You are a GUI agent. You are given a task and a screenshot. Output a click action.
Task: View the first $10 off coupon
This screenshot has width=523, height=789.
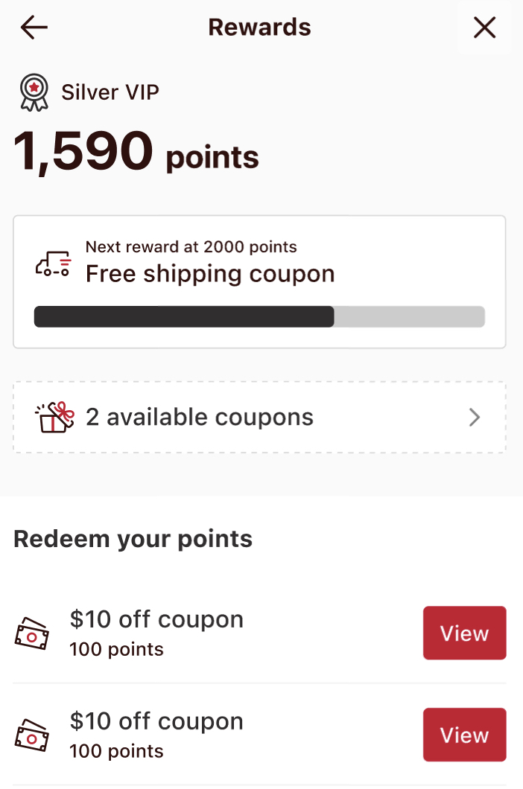point(464,633)
